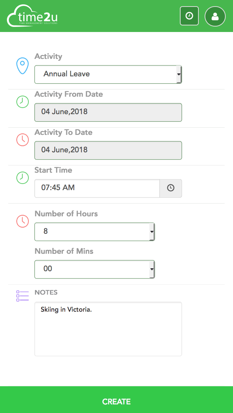Click the green clock icon beside Activity From Date
The width and height of the screenshot is (233, 413).
[23, 102]
